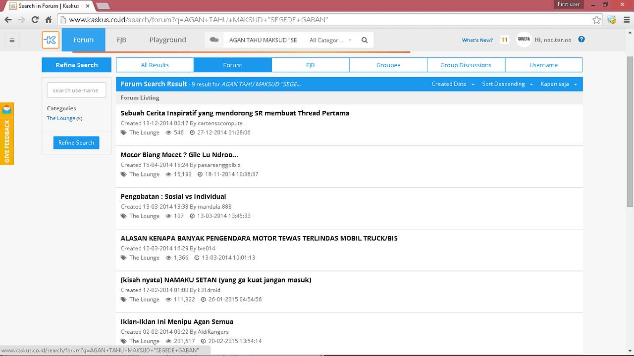Click clock icon beside 26-01-2015 04:54:56
This screenshot has width=634, height=356.
coord(203,300)
